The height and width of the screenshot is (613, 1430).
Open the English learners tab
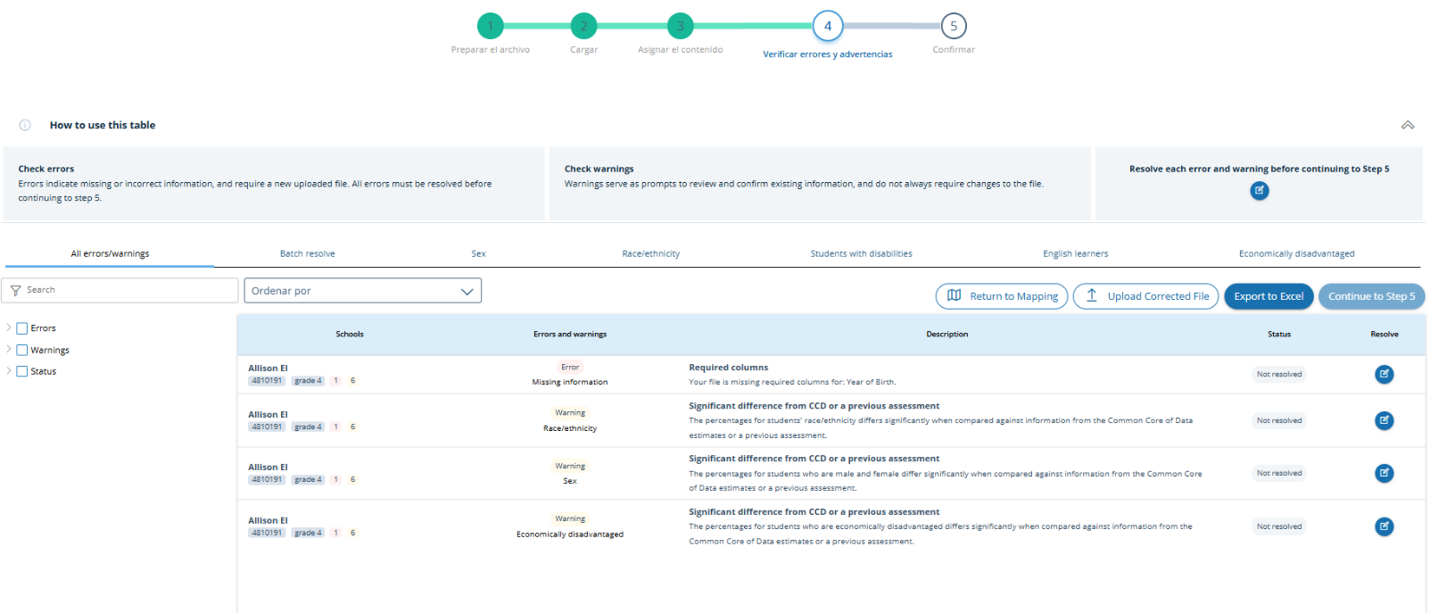click(1075, 254)
